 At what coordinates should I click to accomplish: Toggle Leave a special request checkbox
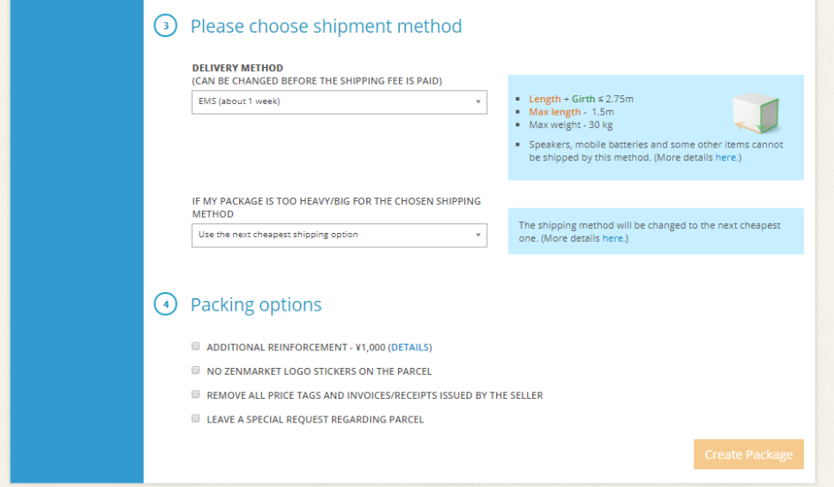tap(196, 418)
